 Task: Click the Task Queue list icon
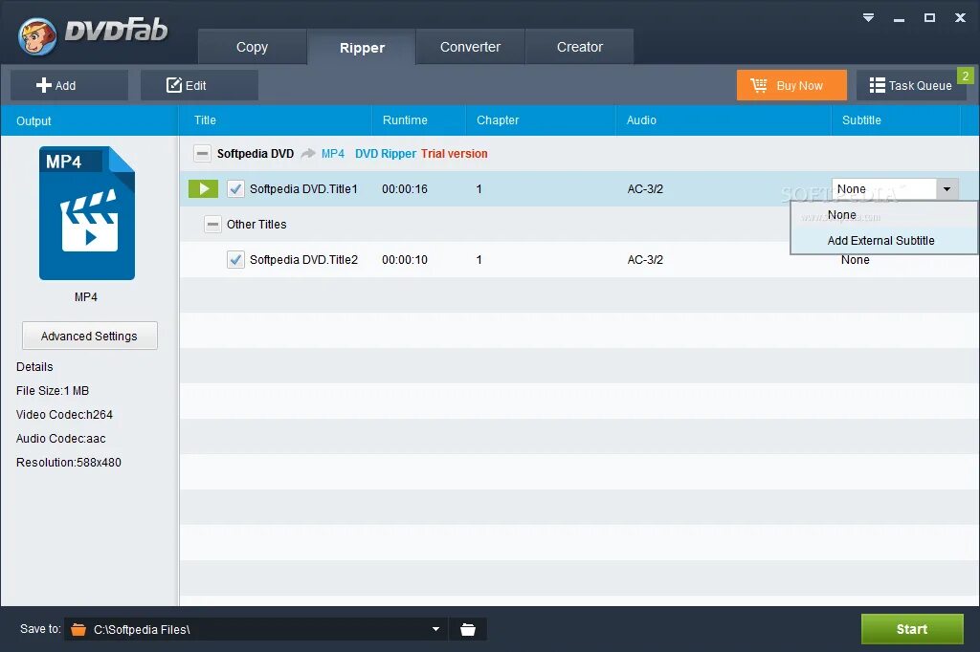click(877, 85)
